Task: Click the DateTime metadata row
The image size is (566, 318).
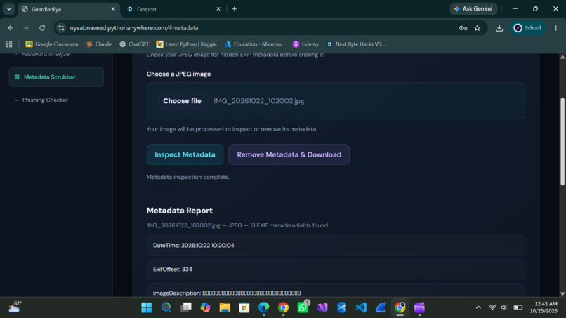Action: tap(336, 246)
